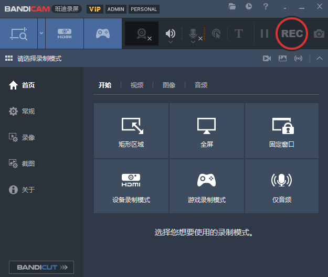Click 请选择录制模式 label
Image resolution: width=328 pixels, height=277 pixels.
[39, 59]
